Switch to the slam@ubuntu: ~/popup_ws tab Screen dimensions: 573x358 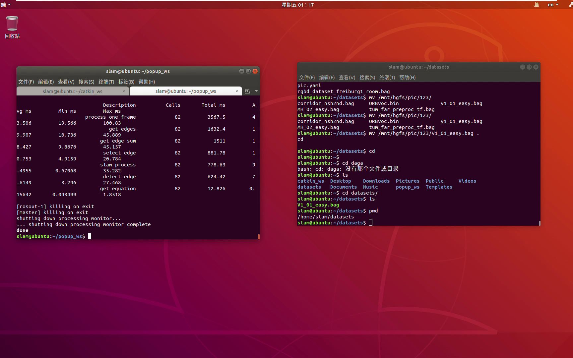pos(186,91)
